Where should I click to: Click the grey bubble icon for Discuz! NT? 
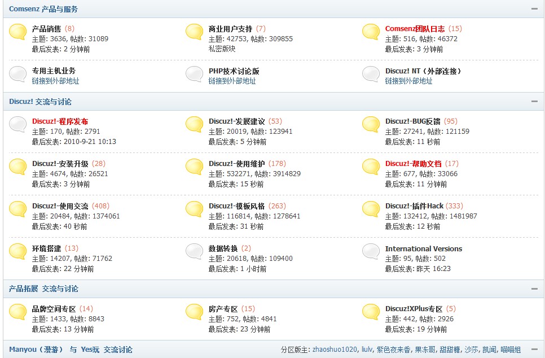pos(371,75)
